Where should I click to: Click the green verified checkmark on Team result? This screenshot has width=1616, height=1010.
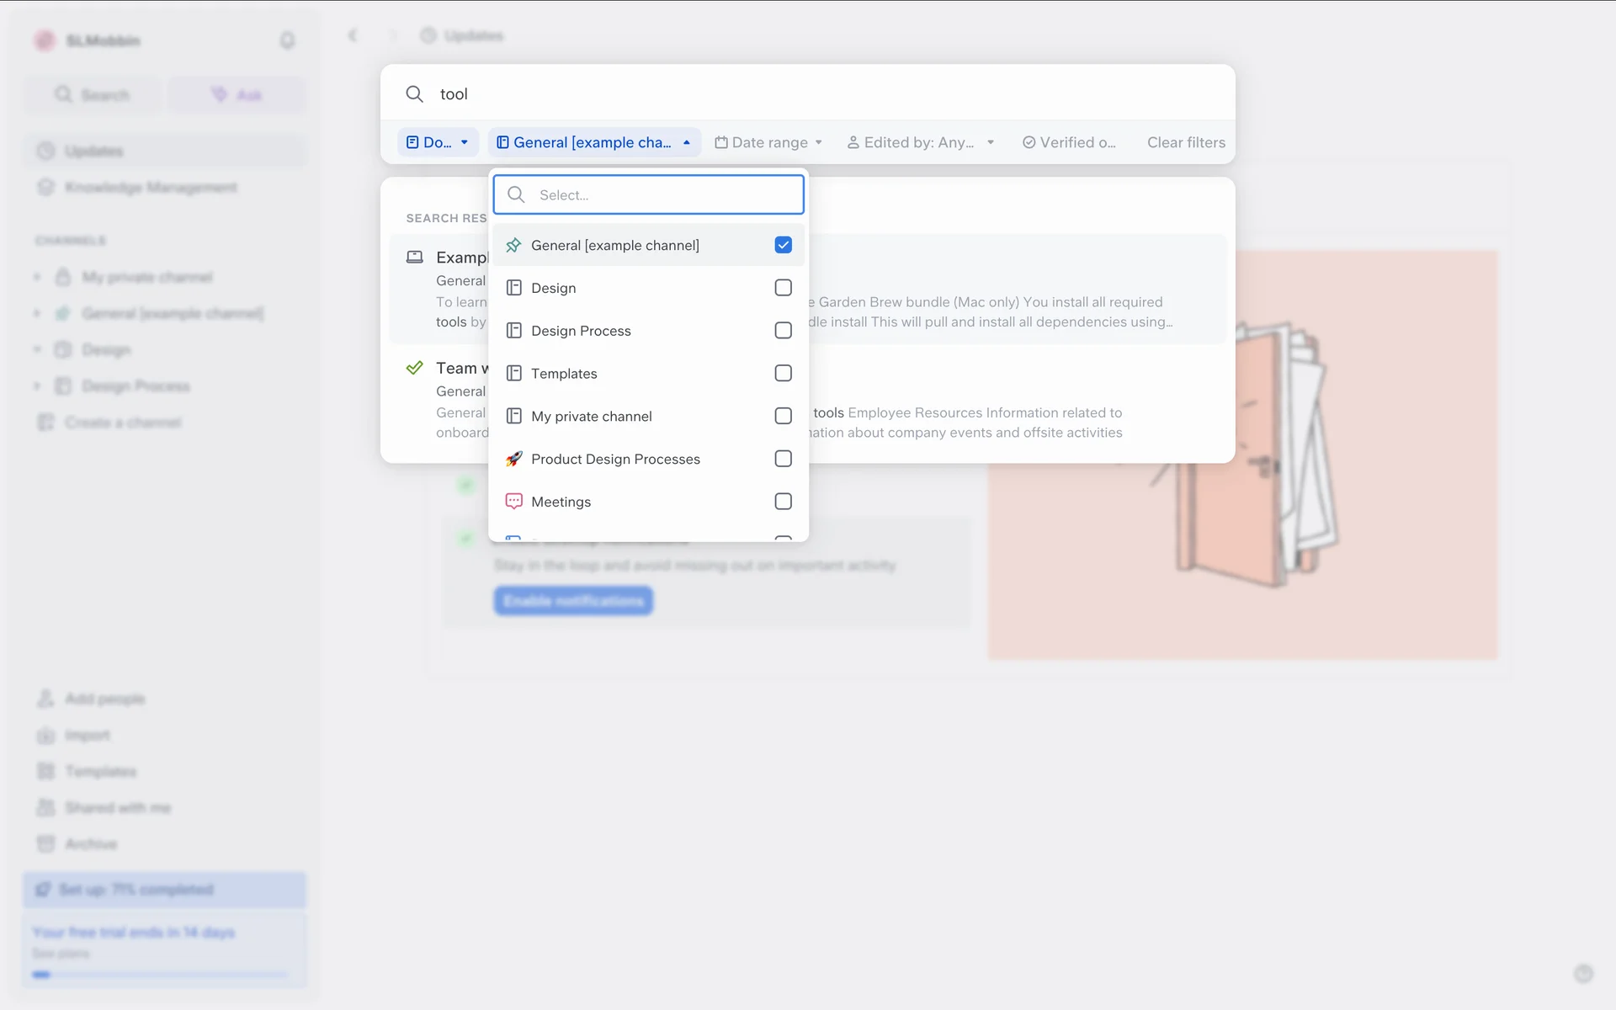414,368
